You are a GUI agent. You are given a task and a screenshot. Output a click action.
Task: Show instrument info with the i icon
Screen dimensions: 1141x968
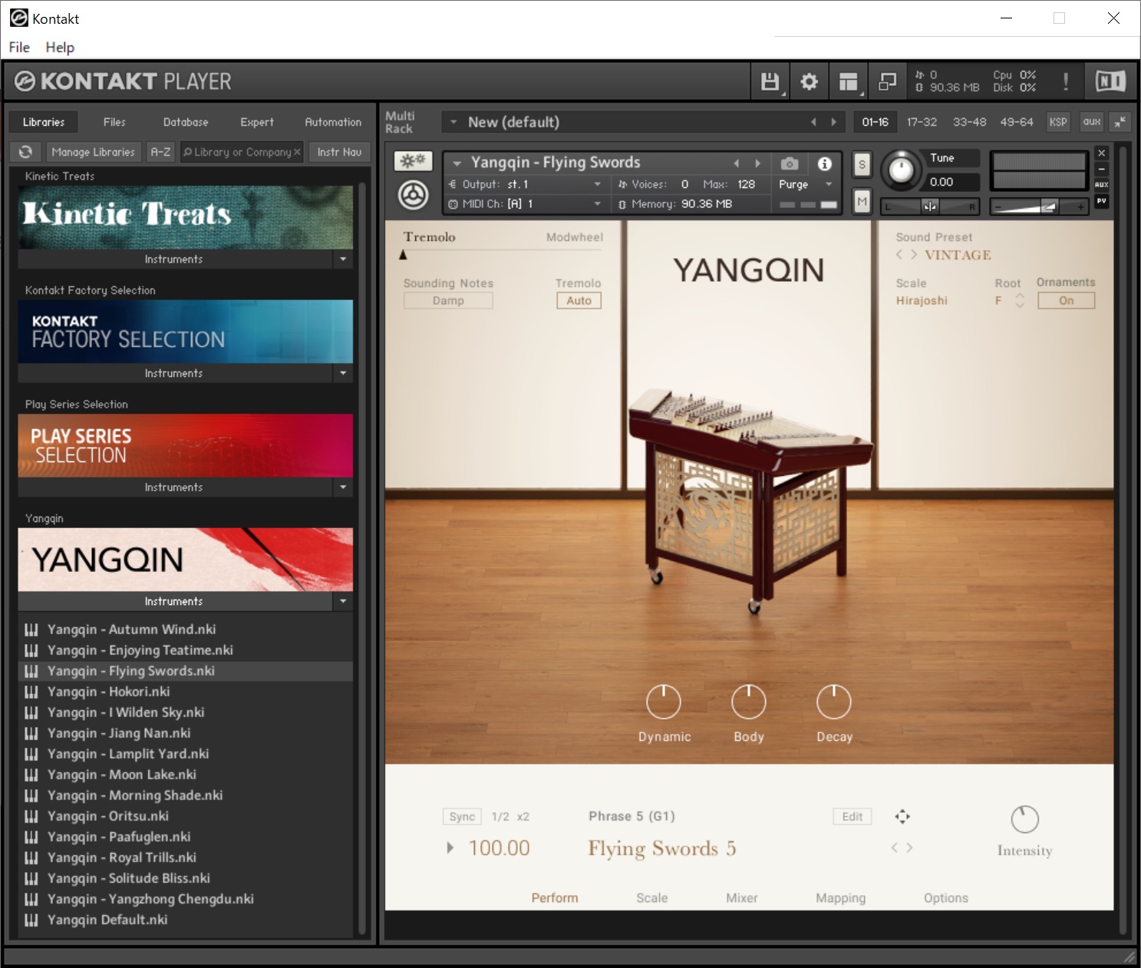[825, 164]
